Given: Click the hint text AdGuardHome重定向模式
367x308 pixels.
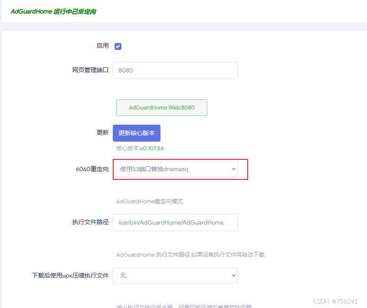Looking at the screenshot, I should pos(150,201).
